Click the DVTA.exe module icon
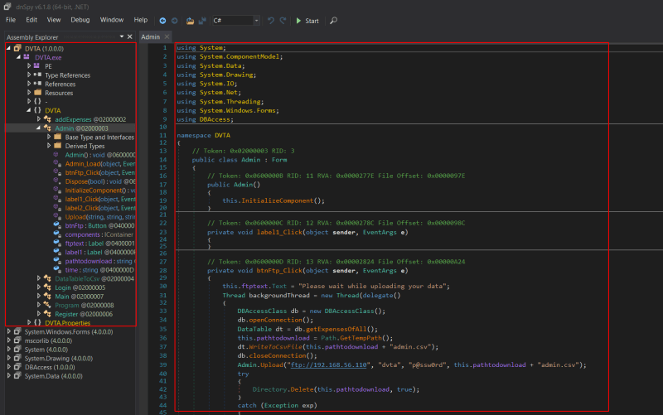 tap(27, 57)
